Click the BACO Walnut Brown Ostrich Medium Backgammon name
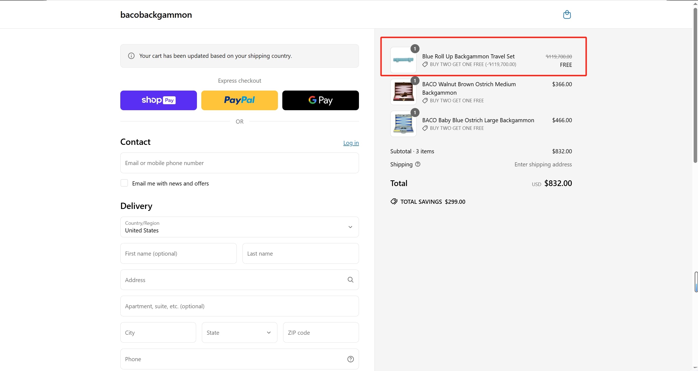698x371 pixels. [469, 88]
